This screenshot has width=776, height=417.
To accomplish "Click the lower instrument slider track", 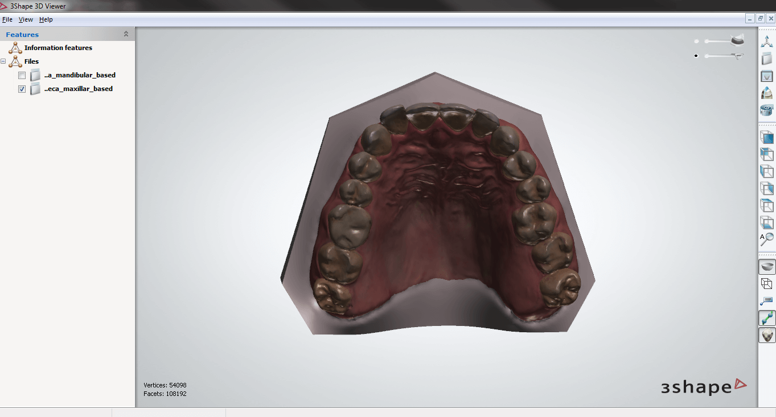I will [718, 56].
